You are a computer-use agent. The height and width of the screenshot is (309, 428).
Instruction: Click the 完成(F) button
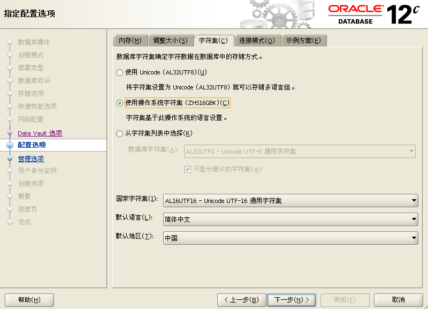tap(345, 300)
